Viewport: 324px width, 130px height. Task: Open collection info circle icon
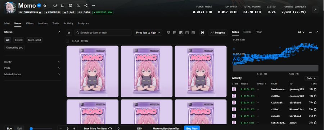coord(55,6)
